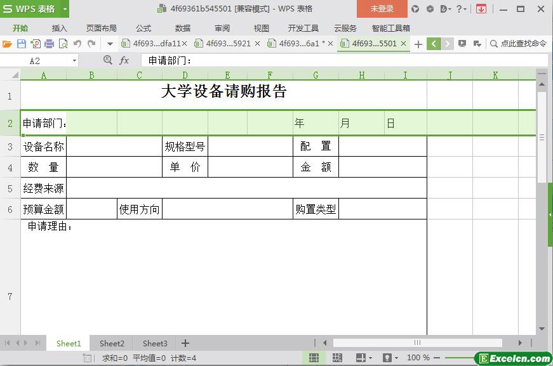Open a new document tab with plus
553x366 pixels.
418,44
